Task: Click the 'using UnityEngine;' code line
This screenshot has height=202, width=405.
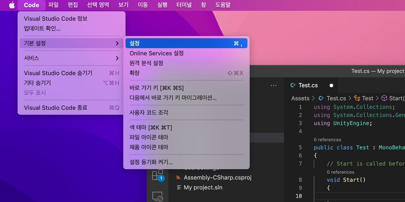Action: (343, 123)
